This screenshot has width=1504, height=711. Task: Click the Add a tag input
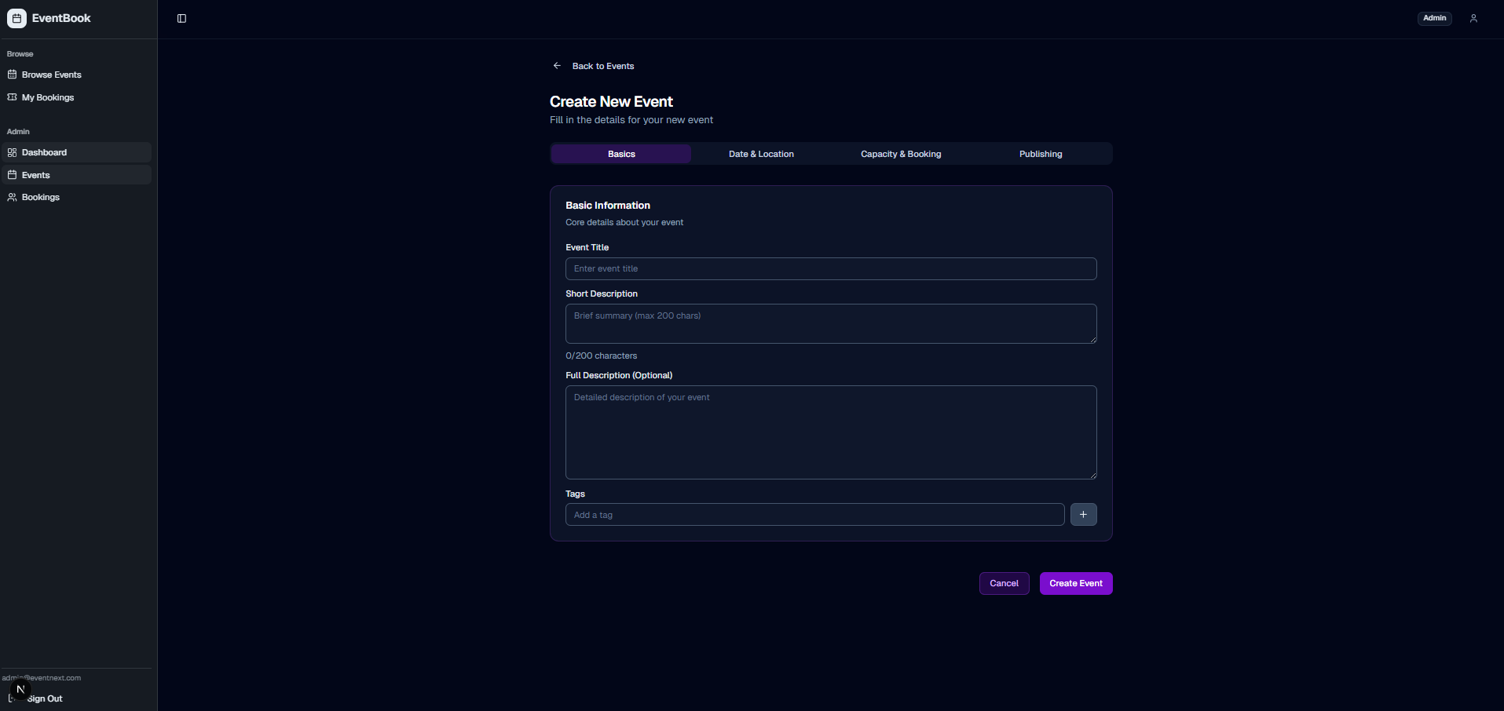814,515
